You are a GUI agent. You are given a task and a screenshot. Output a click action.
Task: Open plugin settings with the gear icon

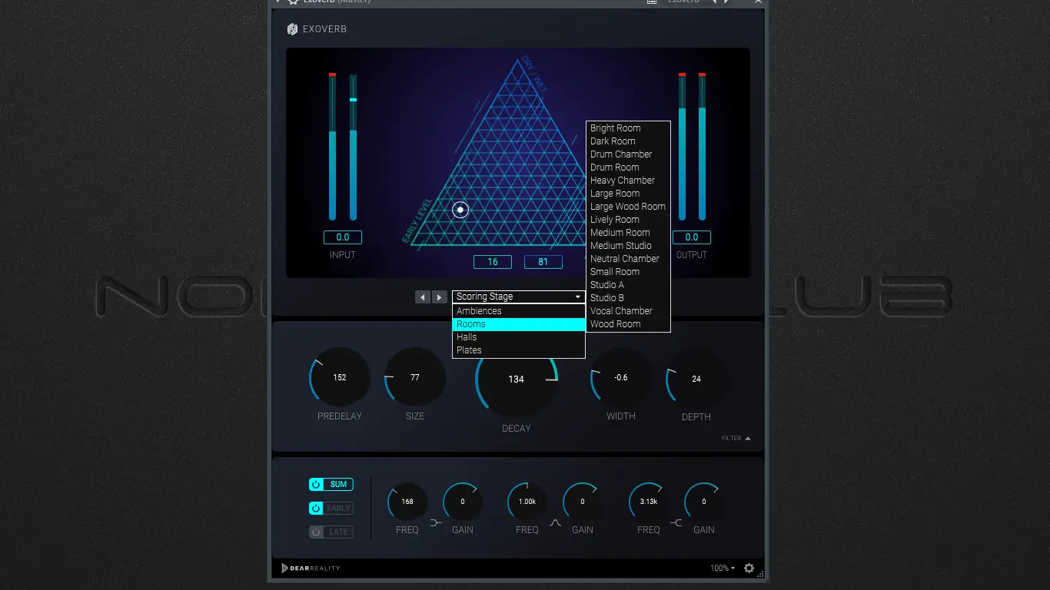click(749, 568)
